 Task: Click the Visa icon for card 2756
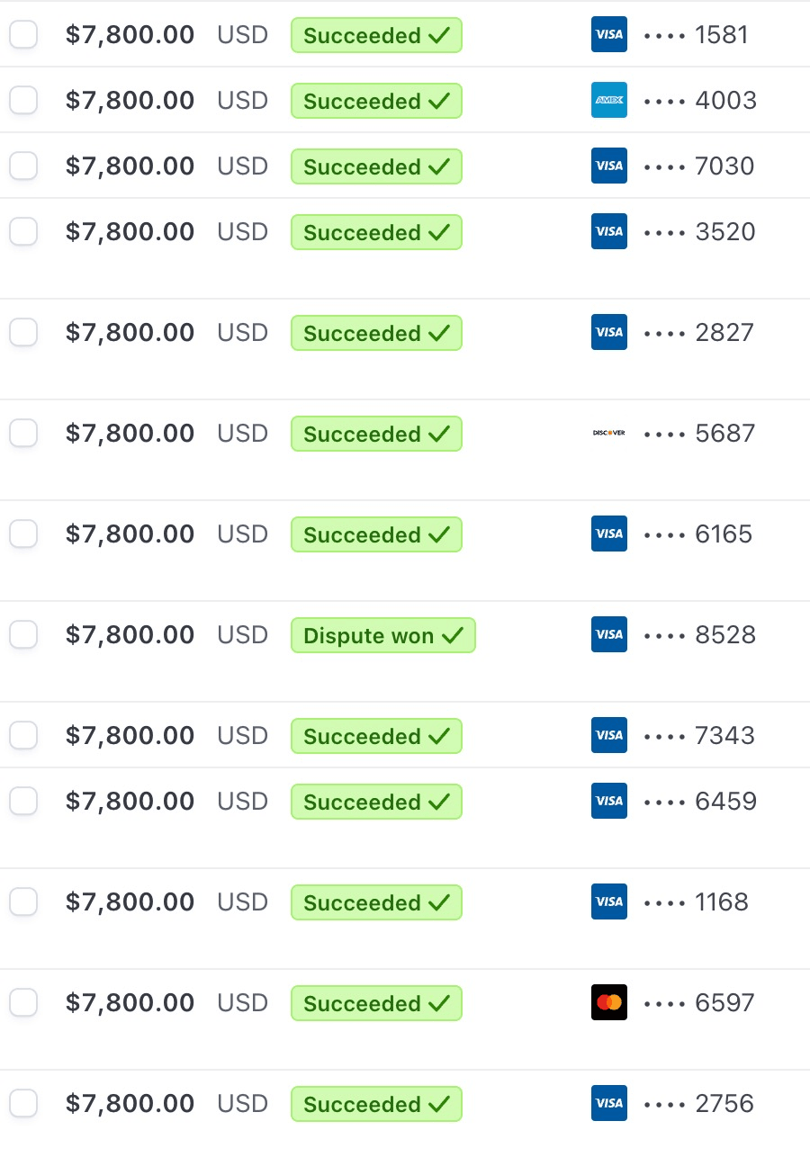tap(609, 1103)
